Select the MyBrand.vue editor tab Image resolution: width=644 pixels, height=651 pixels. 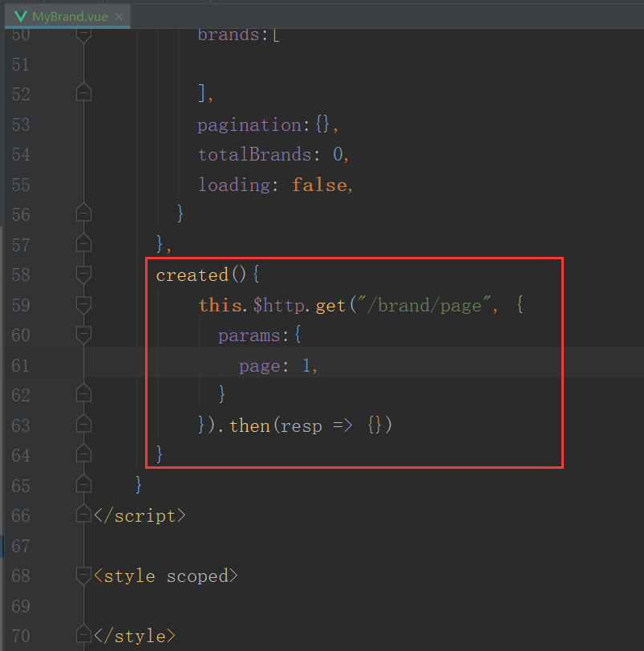67,17
